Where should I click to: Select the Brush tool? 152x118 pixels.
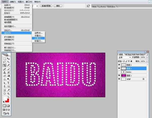click(8, 69)
